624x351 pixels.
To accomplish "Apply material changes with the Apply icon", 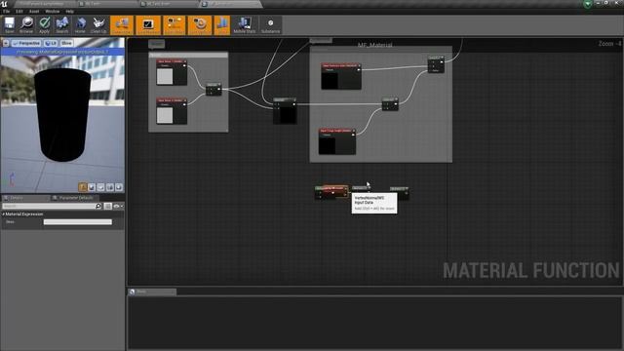I will click(44, 24).
